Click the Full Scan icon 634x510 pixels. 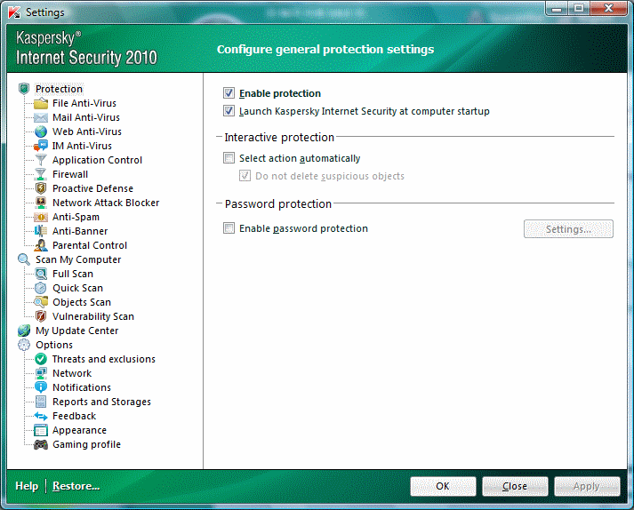tap(40, 274)
